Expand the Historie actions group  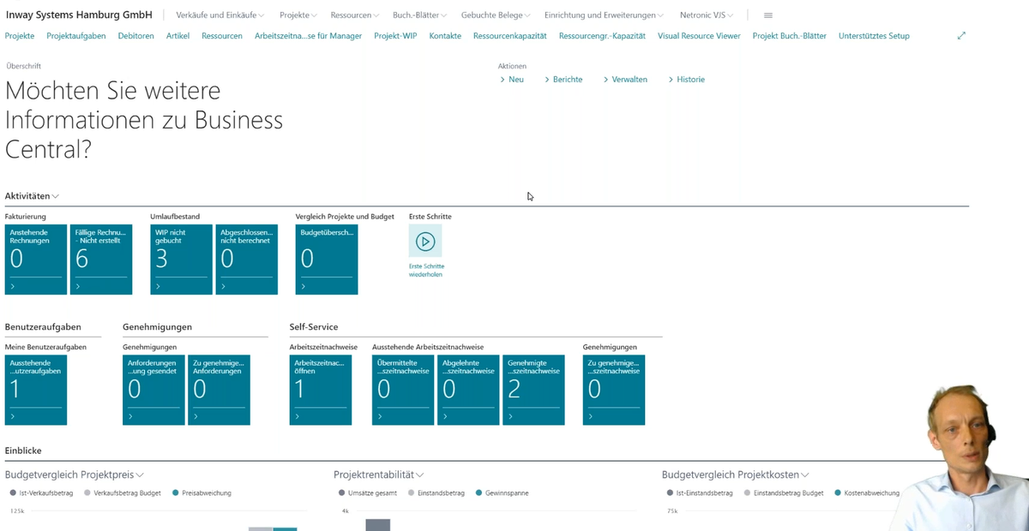point(687,80)
